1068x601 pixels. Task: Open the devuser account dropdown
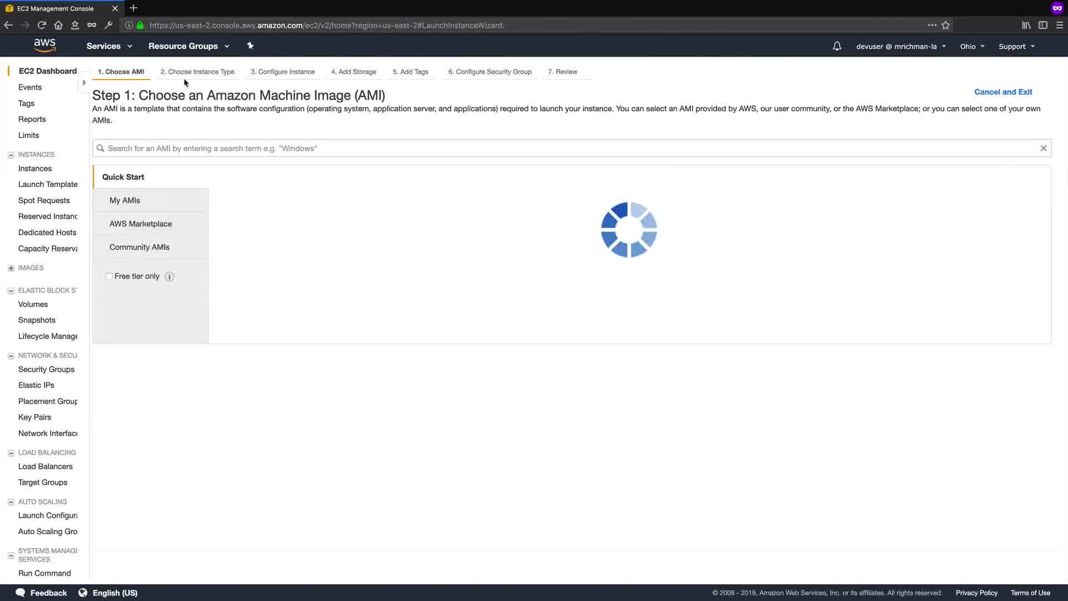(901, 46)
